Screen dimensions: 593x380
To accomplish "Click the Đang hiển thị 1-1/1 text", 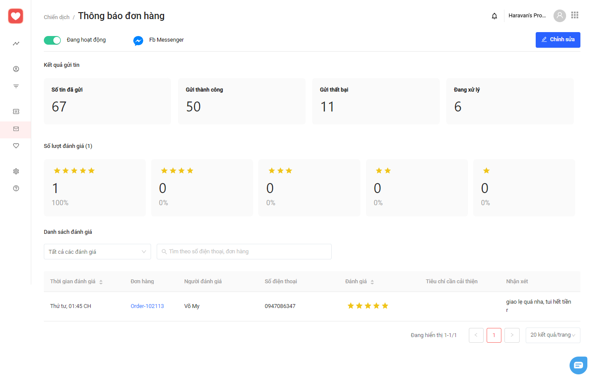I will 434,335.
